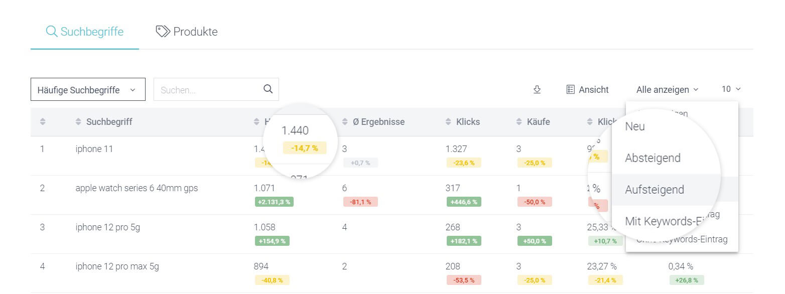This screenshot has height=294, width=785.
Task: Select Absteigend in the dropdown menu
Action: (653, 158)
